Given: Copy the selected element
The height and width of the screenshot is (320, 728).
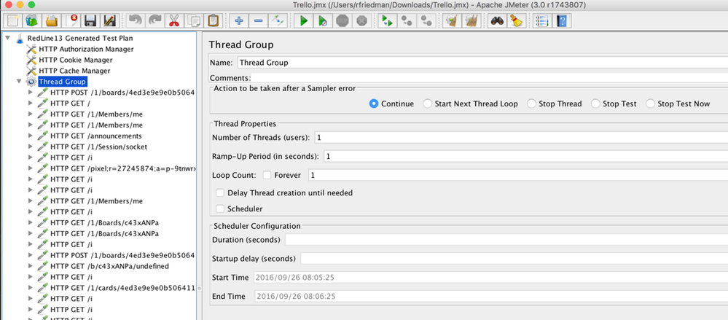Looking at the screenshot, I should [x=194, y=21].
